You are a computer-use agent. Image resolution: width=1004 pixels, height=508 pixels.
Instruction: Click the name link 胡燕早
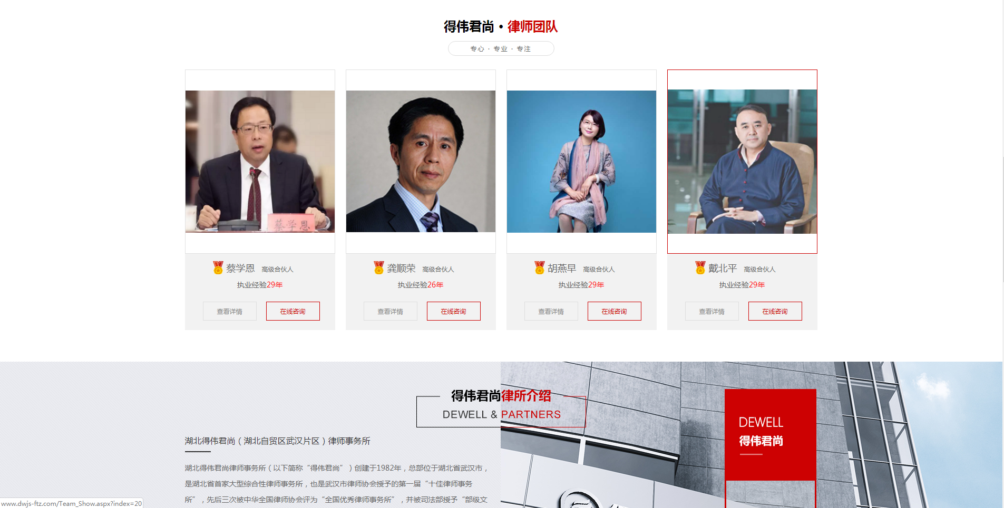pyautogui.click(x=562, y=268)
